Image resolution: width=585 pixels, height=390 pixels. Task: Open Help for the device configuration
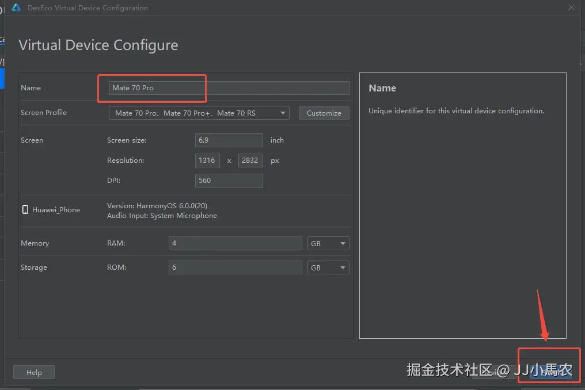pyautogui.click(x=34, y=373)
